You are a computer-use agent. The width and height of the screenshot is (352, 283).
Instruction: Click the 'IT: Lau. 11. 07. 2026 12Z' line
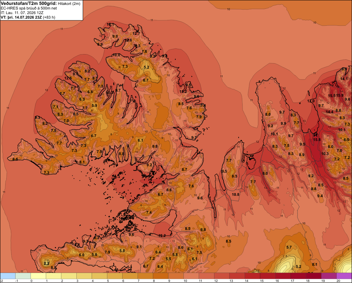[x=22, y=13]
